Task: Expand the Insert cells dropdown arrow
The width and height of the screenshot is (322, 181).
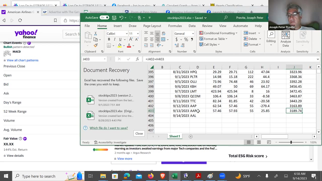Action: tap(259, 33)
